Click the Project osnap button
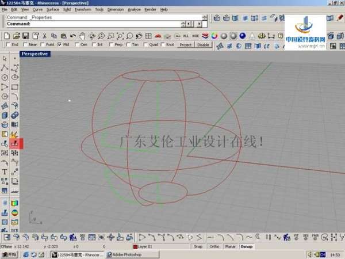Screen dimensions: 345x259 186,45
